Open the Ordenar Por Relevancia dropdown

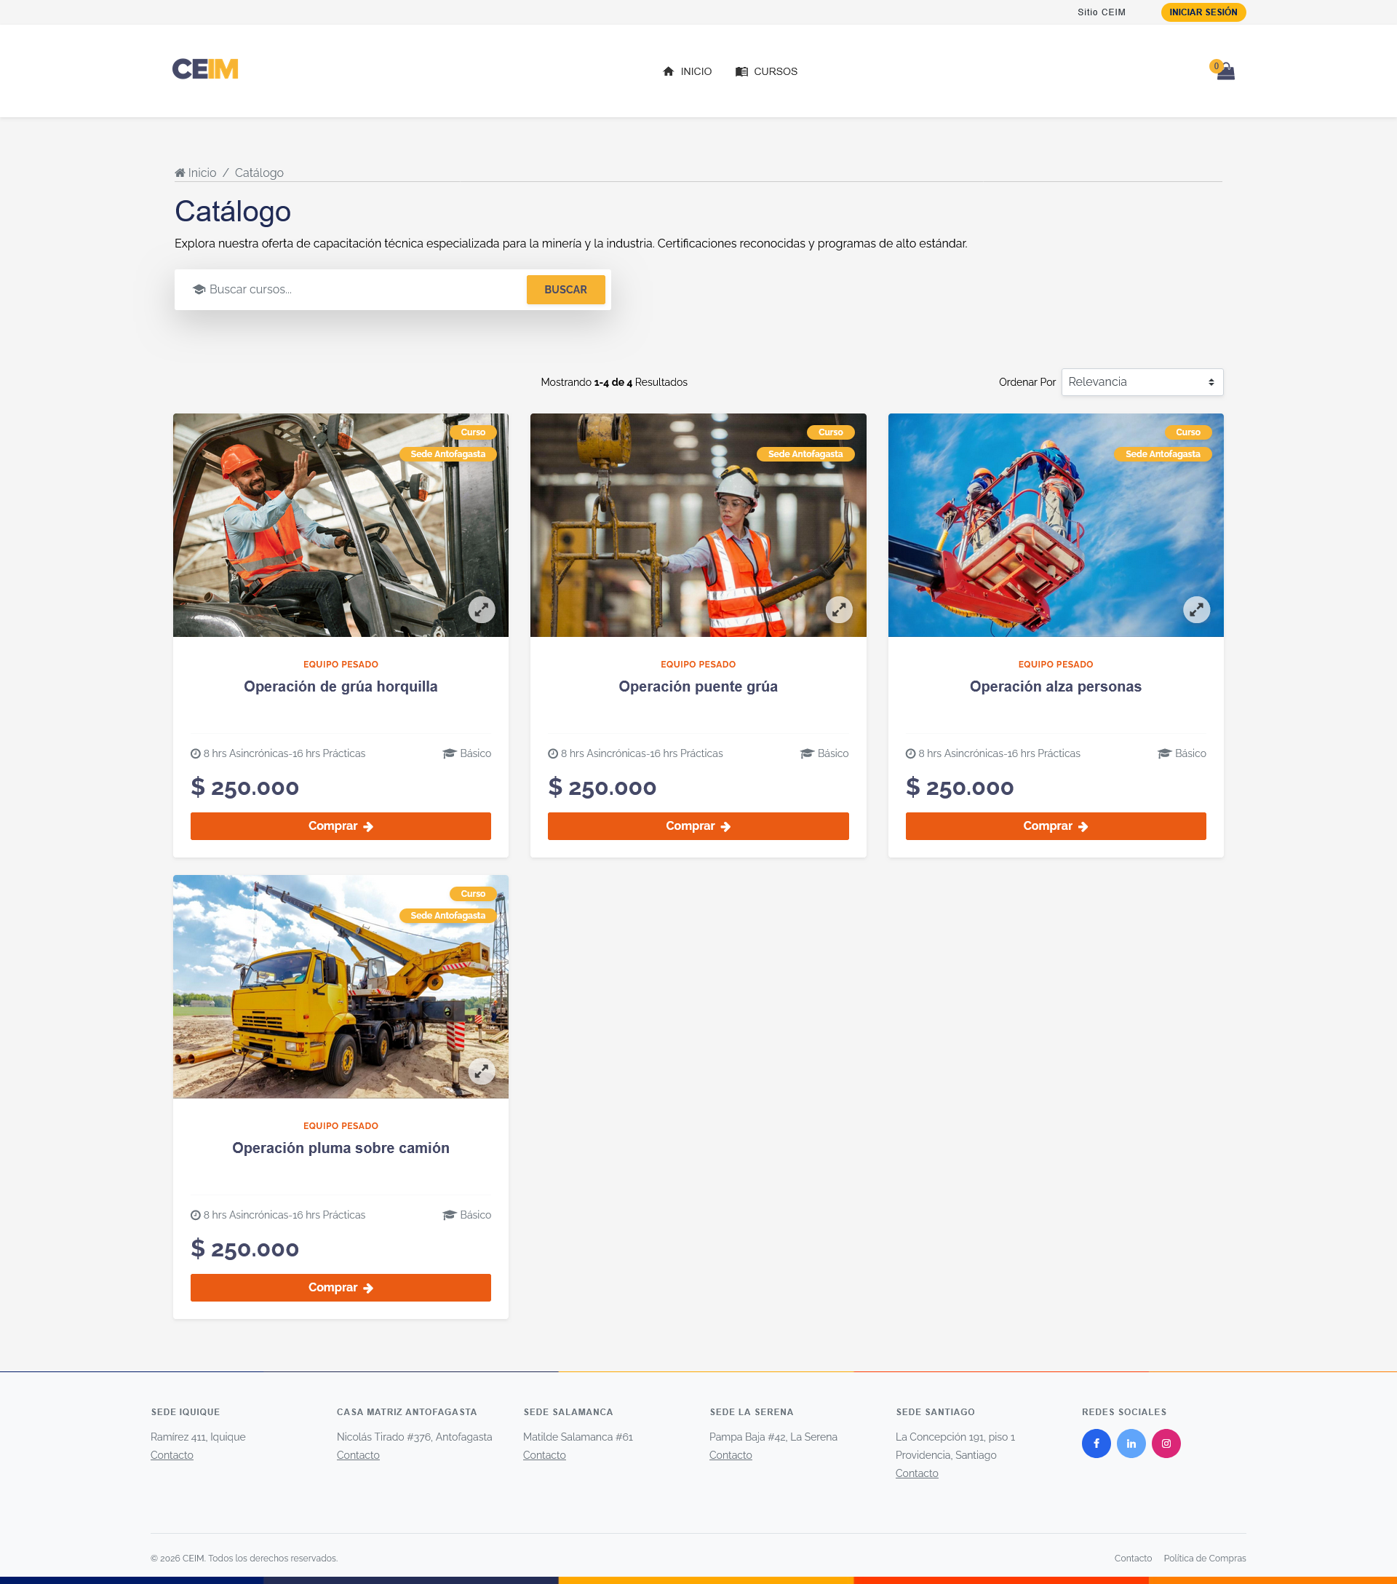pyautogui.click(x=1142, y=382)
